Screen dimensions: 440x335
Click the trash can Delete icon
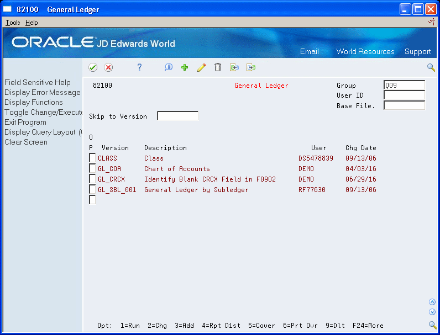click(x=218, y=67)
